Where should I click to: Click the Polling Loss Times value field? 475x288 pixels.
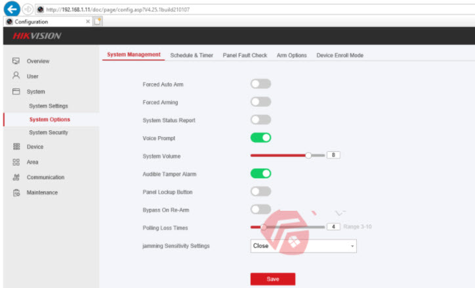tap(333, 226)
